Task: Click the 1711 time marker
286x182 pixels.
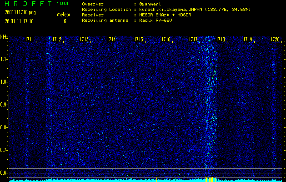Action: pos(30,40)
